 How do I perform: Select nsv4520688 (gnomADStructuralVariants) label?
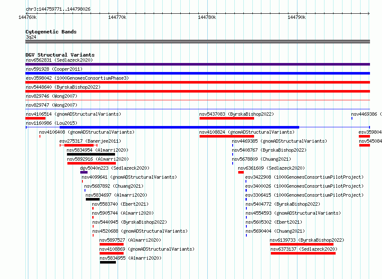click(x=140, y=231)
